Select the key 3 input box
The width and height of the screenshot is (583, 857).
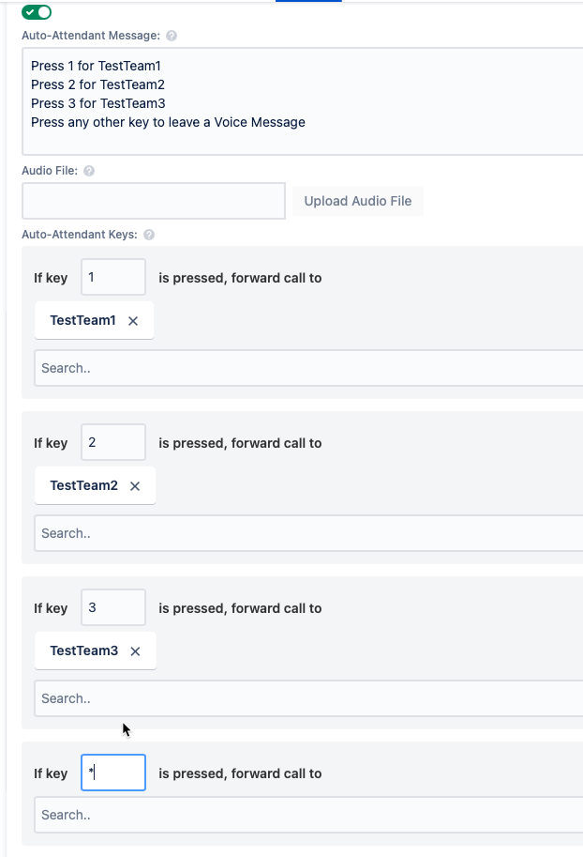[112, 607]
